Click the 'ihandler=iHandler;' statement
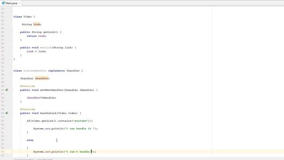Viewport: 284px width, 160px height. point(41,98)
